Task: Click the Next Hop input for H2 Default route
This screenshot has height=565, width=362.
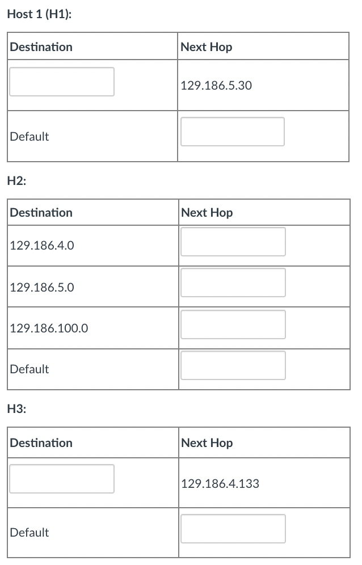Action: pos(233,365)
